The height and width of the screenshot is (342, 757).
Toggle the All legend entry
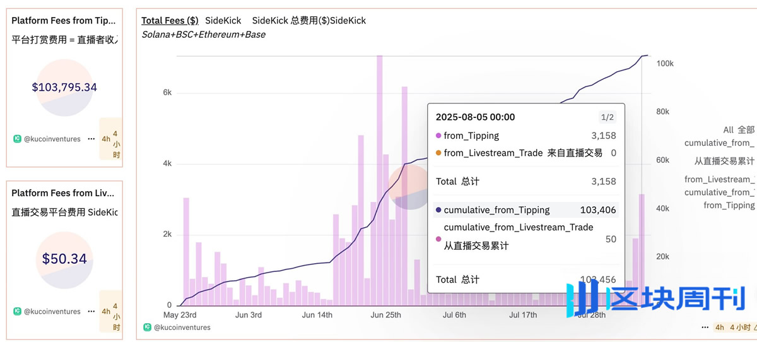(x=728, y=130)
